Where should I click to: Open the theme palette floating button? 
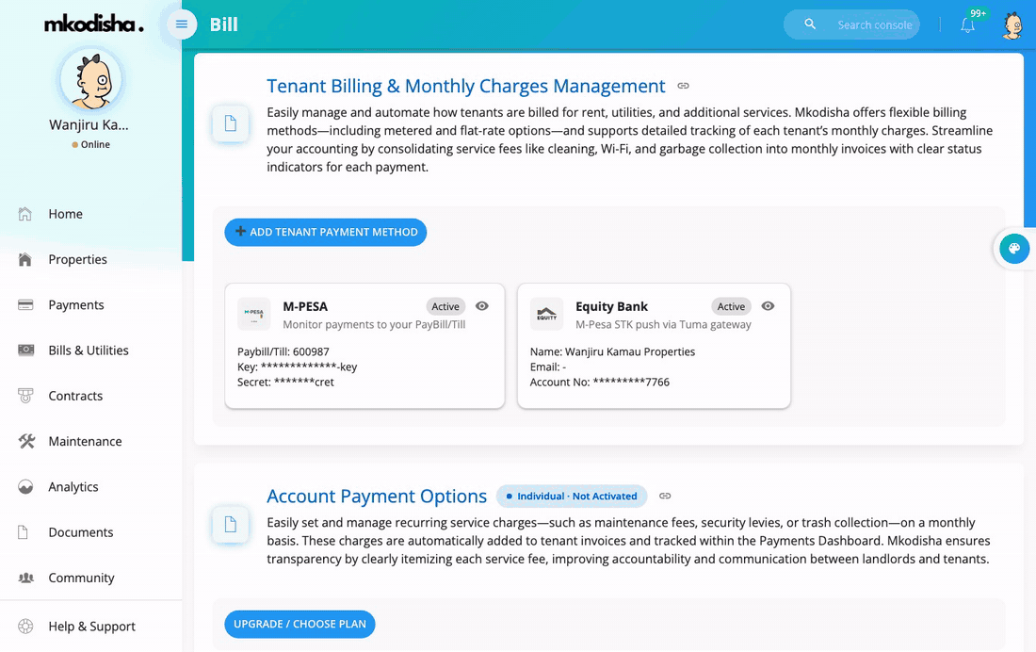tap(1014, 249)
